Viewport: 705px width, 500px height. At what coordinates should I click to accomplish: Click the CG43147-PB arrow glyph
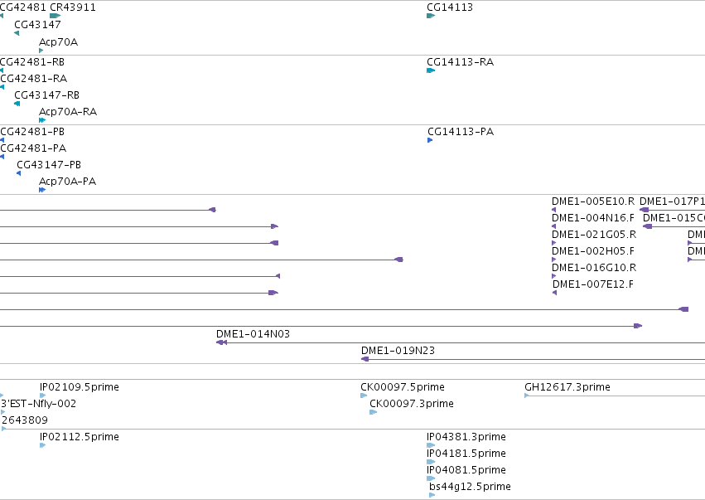tap(19, 173)
